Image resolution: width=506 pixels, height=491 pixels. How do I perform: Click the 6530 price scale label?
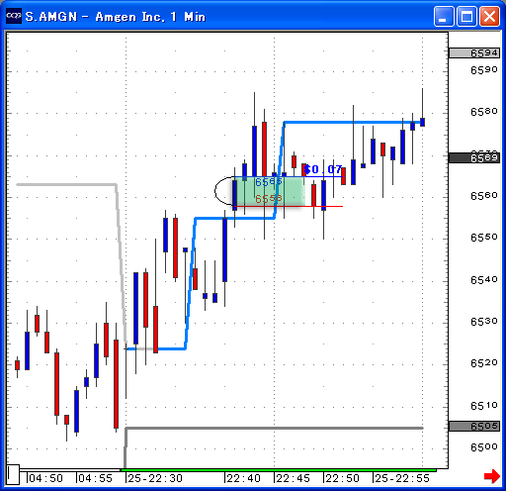[x=484, y=322]
